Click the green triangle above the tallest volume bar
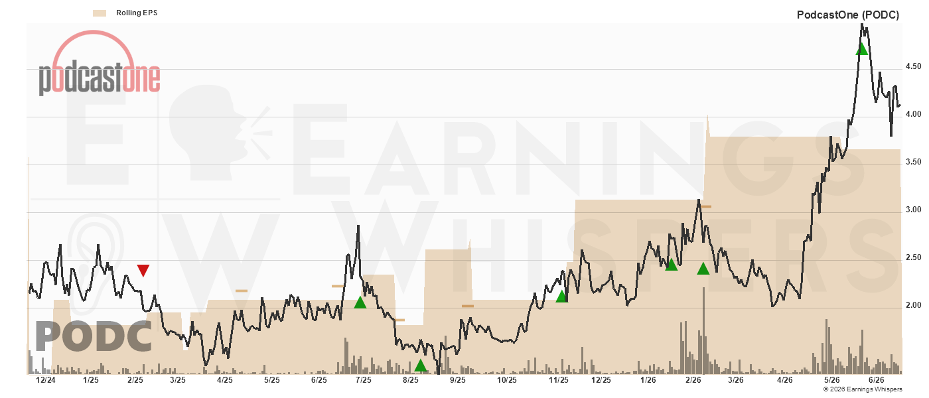This screenshot has width=929, height=398. 703,269
